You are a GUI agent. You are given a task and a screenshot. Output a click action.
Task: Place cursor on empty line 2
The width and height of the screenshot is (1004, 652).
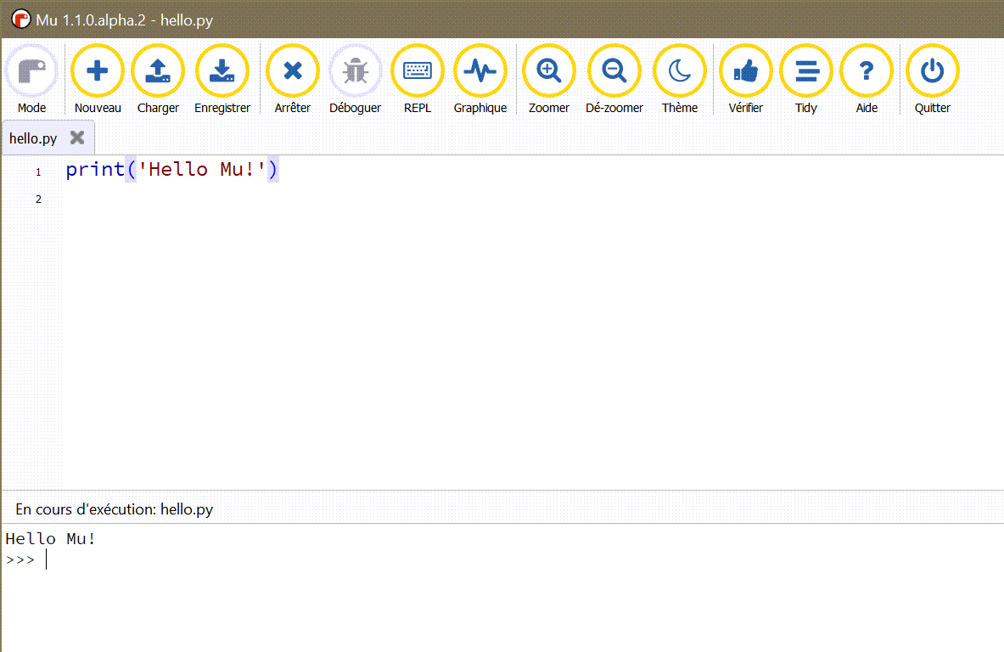pyautogui.click(x=531, y=200)
